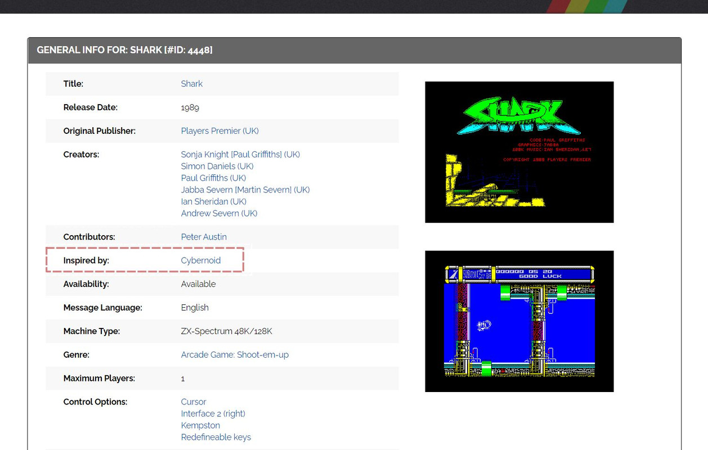Open Arcade Game: Shoot-em-up genre link
The image size is (708, 450).
click(235, 355)
